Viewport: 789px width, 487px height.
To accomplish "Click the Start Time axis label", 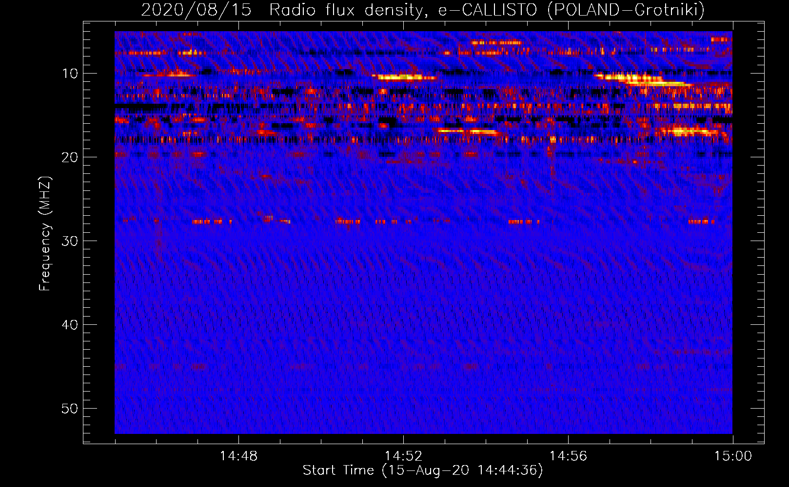I will tap(423, 470).
